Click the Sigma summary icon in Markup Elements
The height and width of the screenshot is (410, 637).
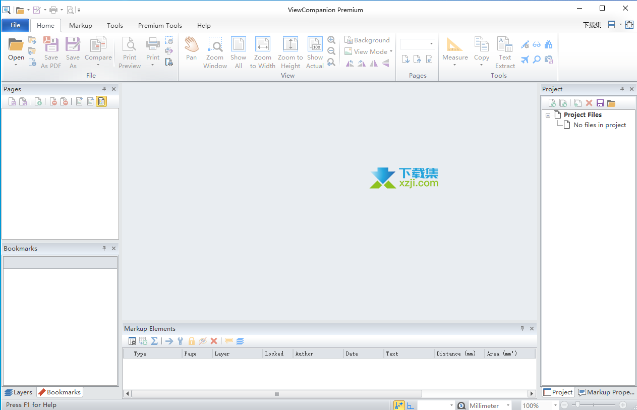point(154,341)
